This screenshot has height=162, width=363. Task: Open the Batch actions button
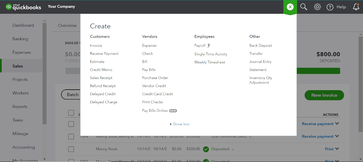point(71,95)
